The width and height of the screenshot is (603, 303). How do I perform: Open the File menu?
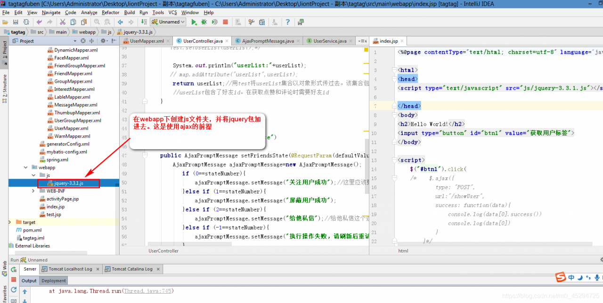tap(6, 13)
